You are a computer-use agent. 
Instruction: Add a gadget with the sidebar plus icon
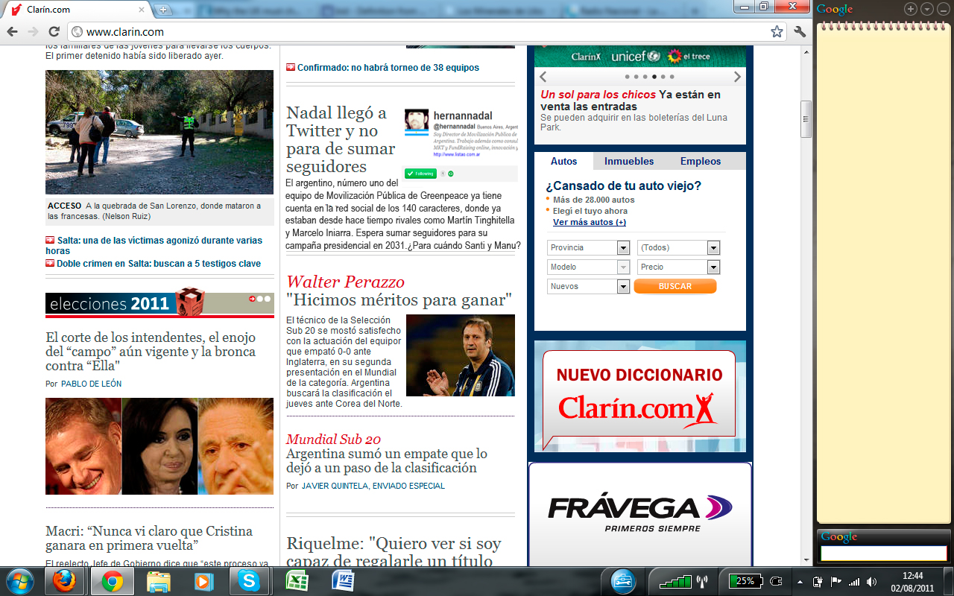click(910, 9)
